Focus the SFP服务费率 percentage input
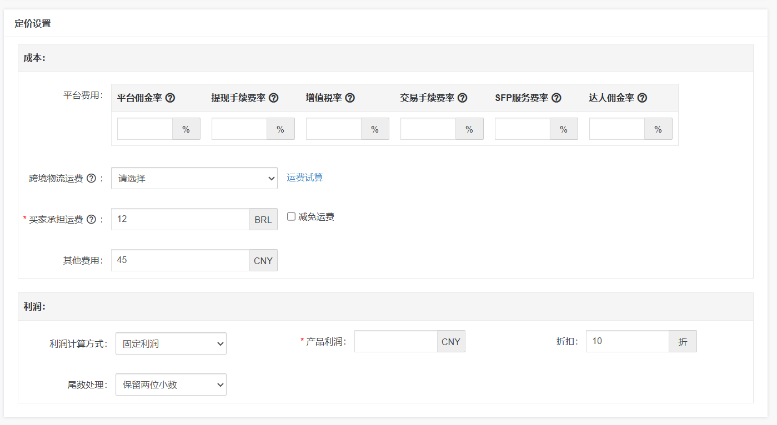This screenshot has width=777, height=425. (523, 129)
